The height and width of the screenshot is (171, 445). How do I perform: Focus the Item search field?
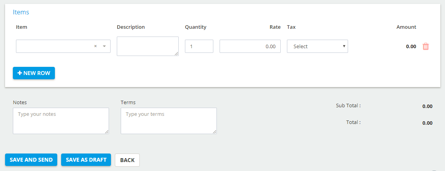point(55,46)
